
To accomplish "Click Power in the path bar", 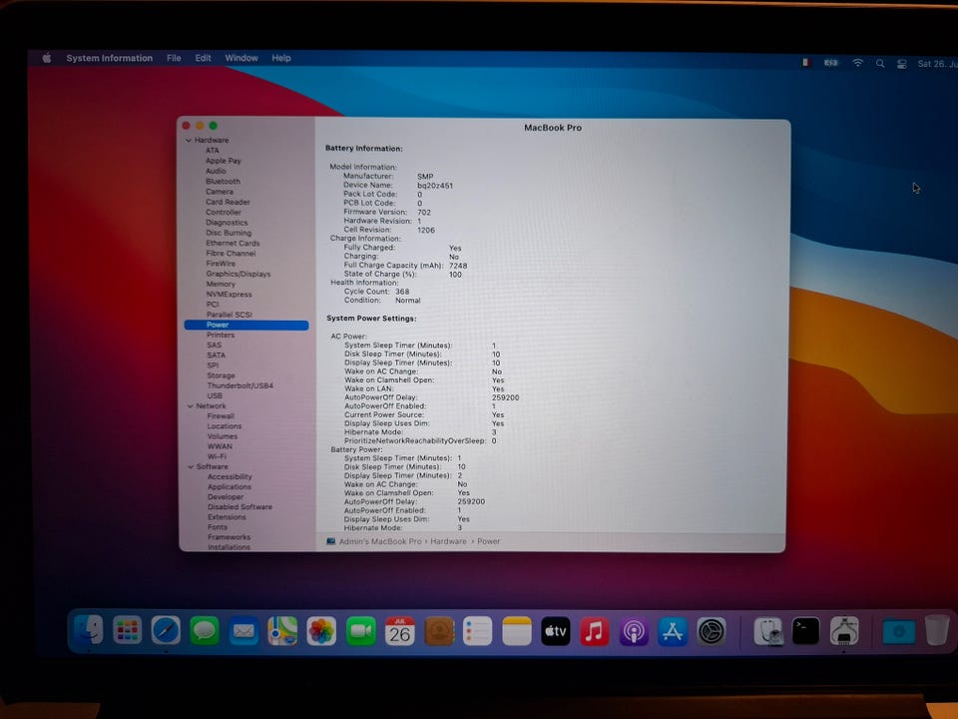I will pos(488,541).
